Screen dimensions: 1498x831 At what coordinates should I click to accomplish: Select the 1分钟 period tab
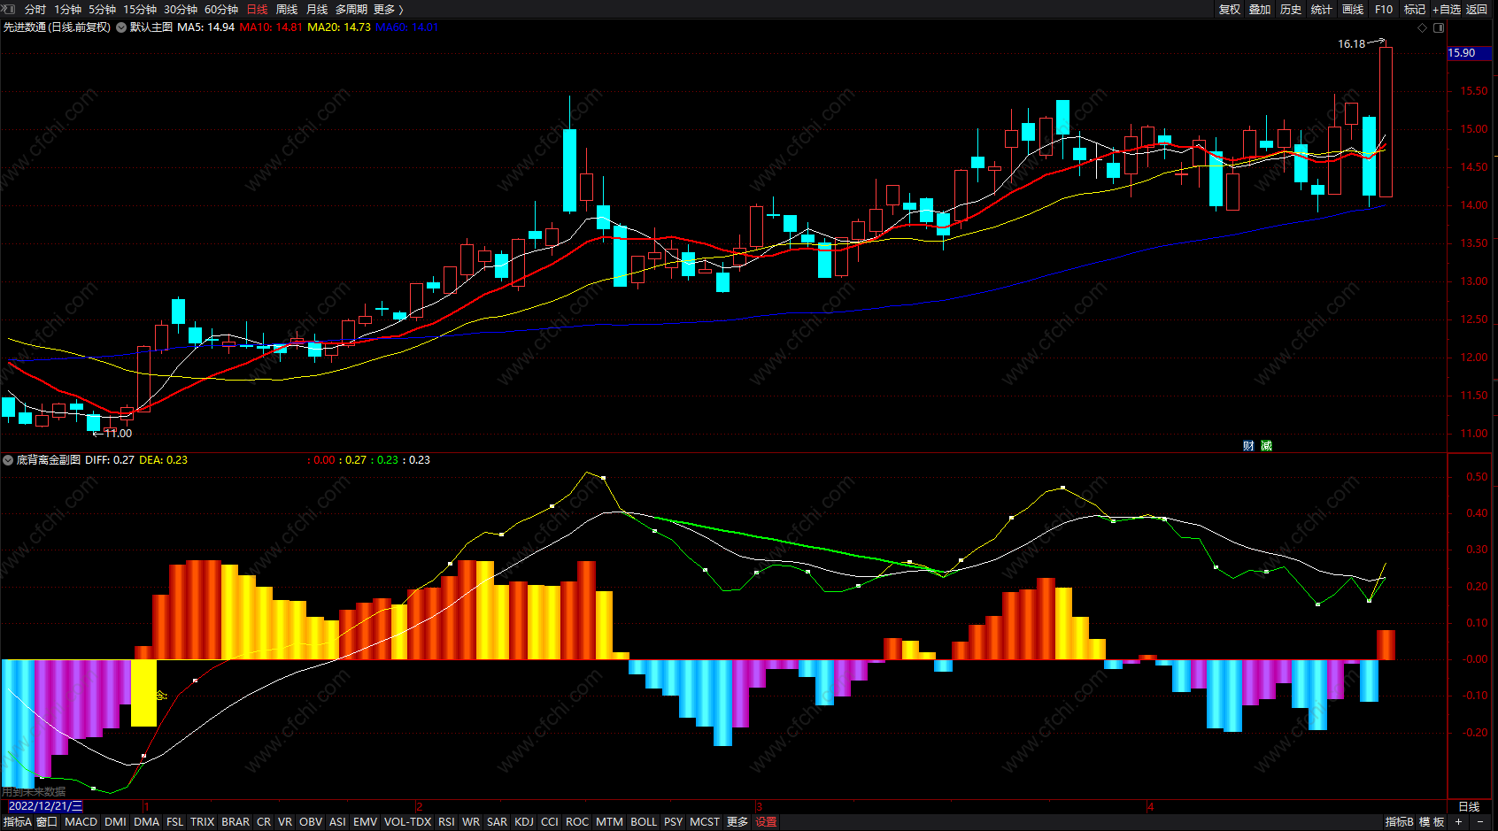click(67, 9)
